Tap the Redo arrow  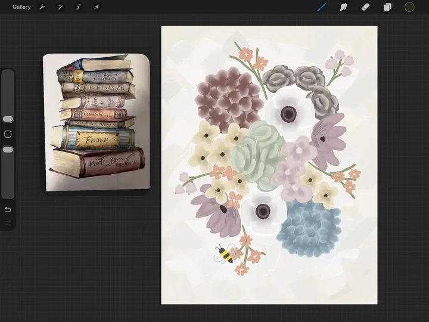pyautogui.click(x=8, y=223)
